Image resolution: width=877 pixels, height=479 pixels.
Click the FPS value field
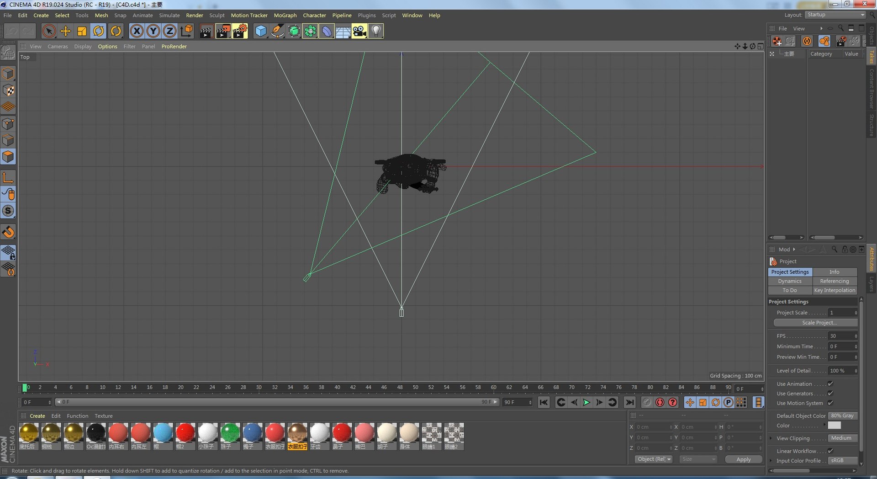(843, 336)
